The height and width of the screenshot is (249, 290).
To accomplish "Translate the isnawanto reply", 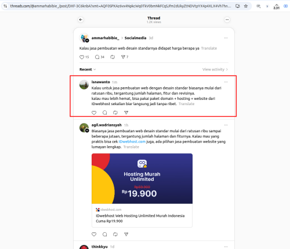I will 186,104.
